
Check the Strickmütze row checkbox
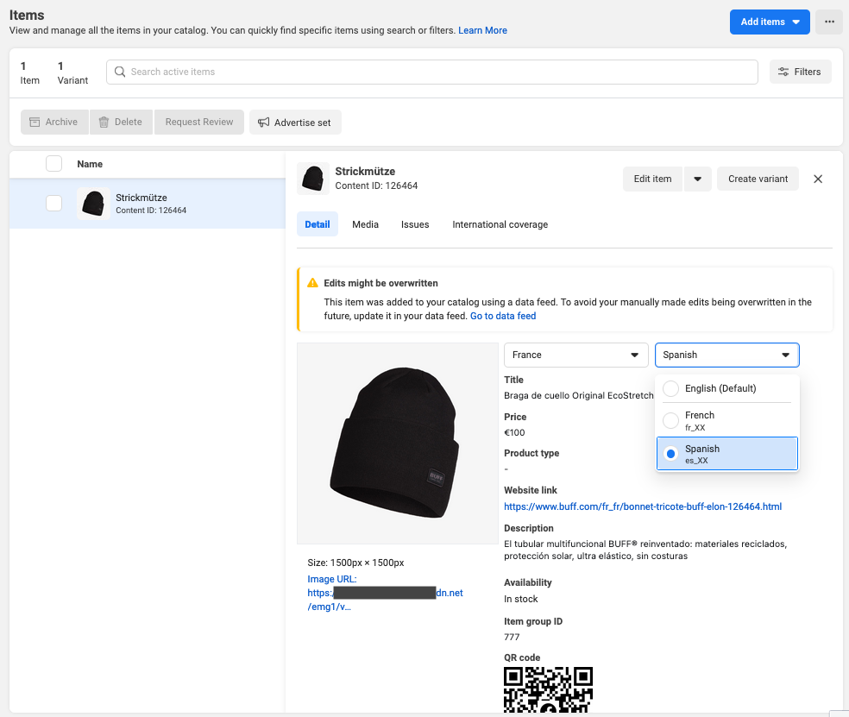click(53, 203)
